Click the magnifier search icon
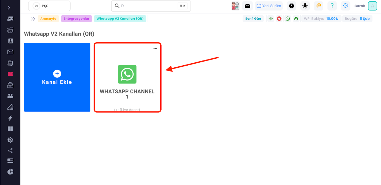This screenshot has width=381, height=185. pos(117,6)
